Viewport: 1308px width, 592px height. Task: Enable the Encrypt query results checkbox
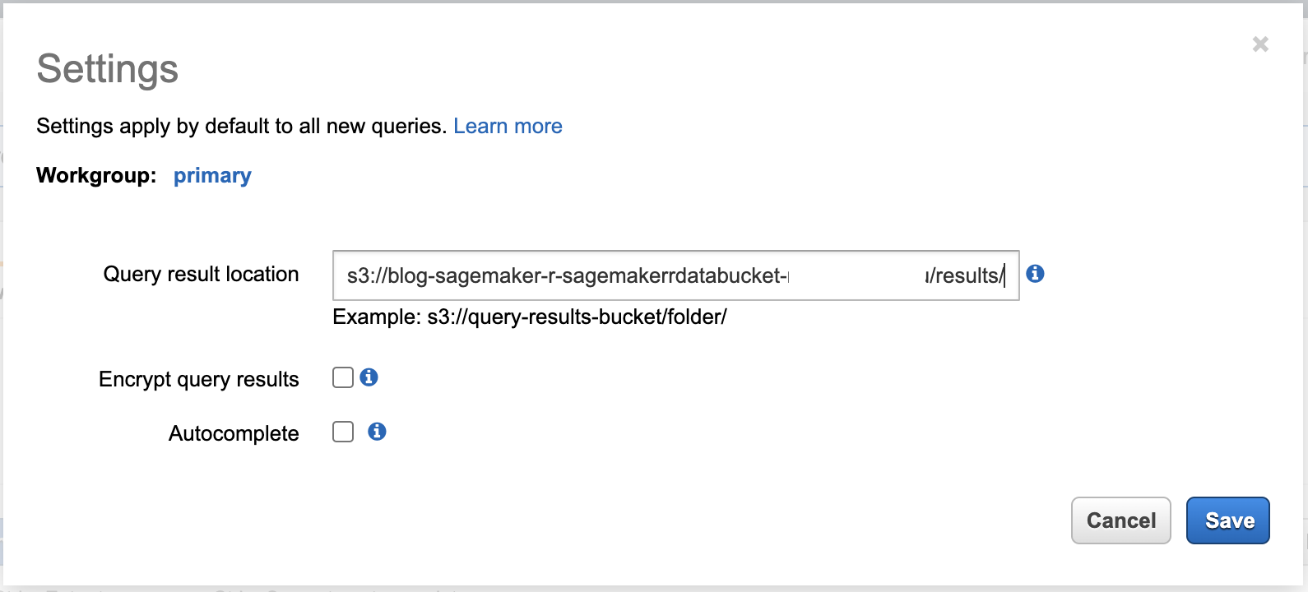(x=343, y=377)
